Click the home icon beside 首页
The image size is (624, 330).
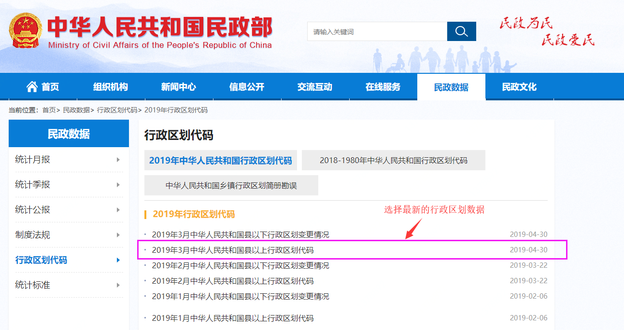(x=32, y=87)
